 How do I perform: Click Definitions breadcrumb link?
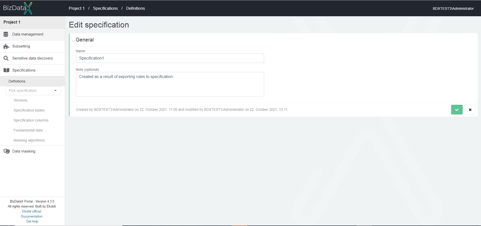(x=136, y=8)
